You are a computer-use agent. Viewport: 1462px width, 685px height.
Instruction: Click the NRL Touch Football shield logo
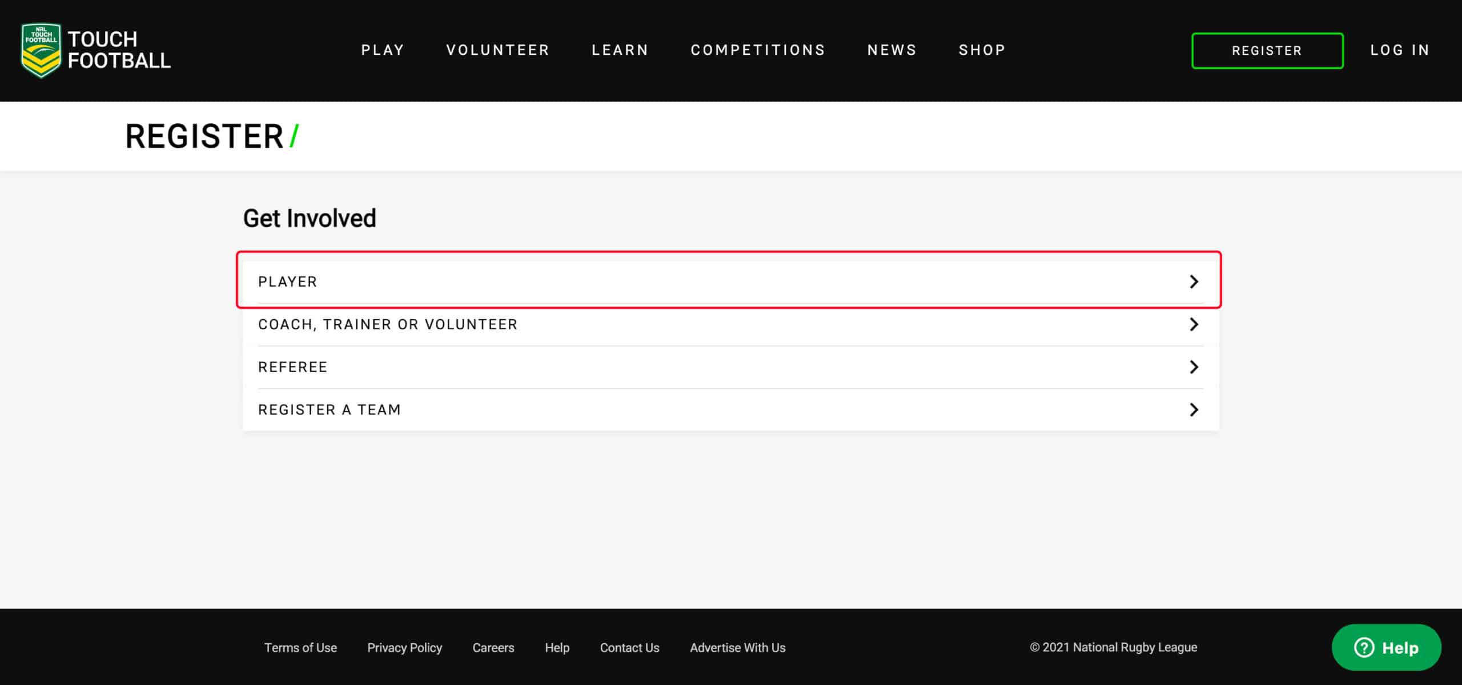tap(41, 50)
